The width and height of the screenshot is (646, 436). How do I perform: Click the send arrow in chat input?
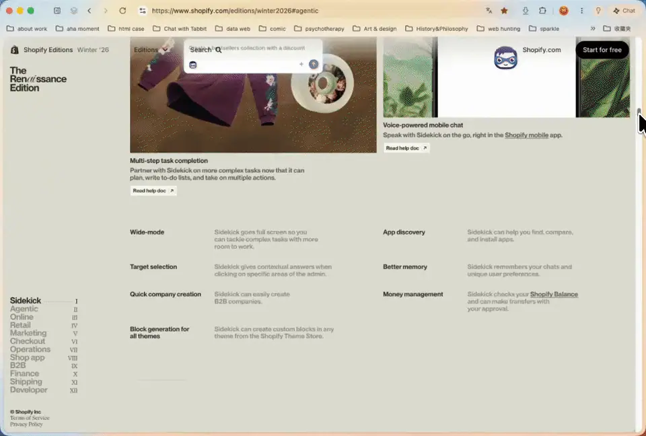pos(314,65)
